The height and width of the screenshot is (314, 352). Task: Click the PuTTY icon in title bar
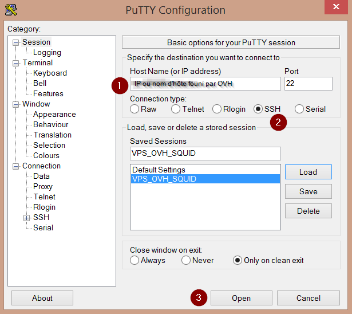coord(10,10)
